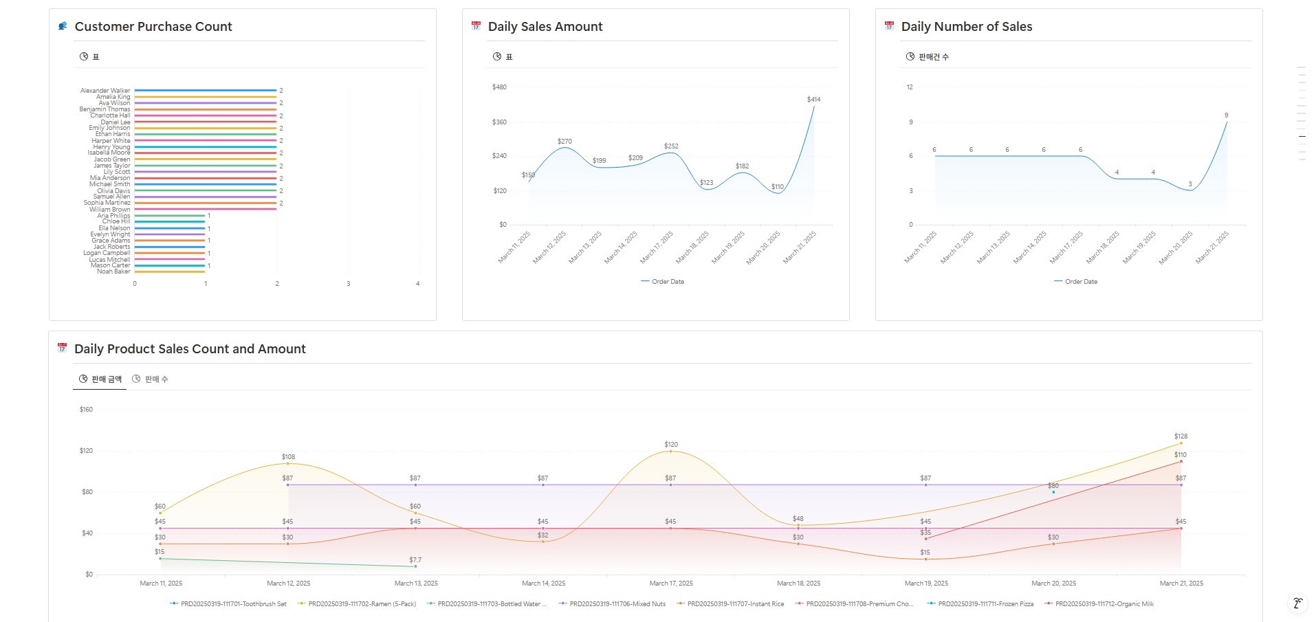Click the Benjamin Thomas customer label
This screenshot has width=1316, height=622.
pos(105,109)
